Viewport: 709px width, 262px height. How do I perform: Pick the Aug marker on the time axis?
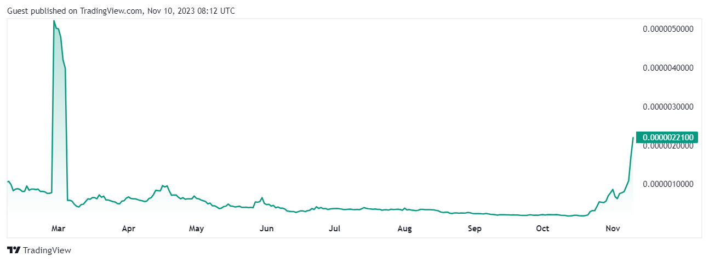coord(404,229)
